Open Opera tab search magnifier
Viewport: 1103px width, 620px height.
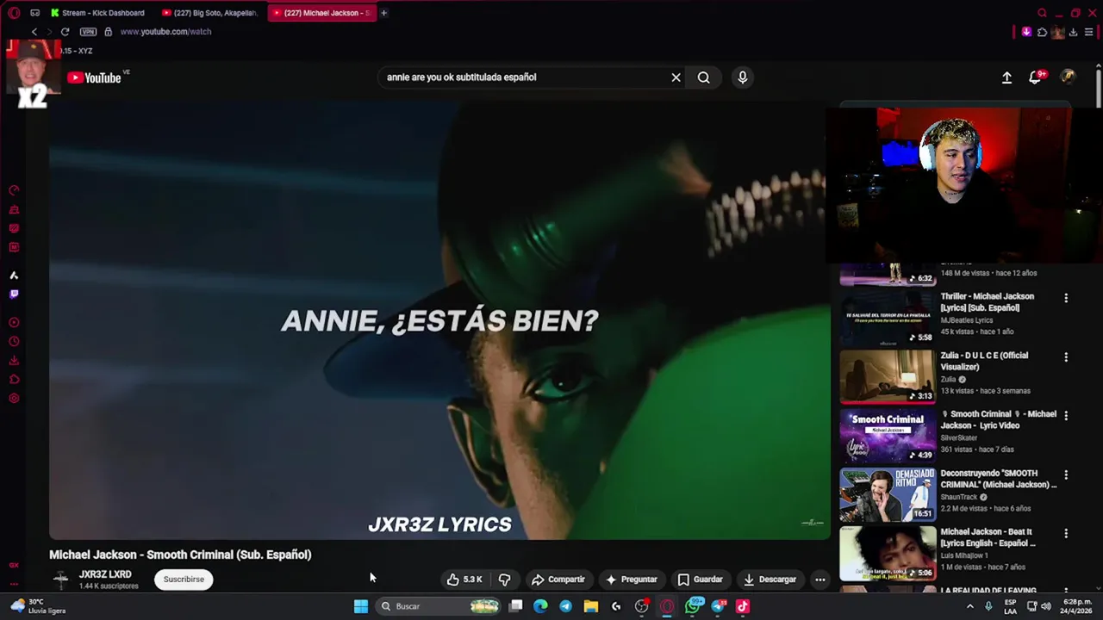tap(1042, 13)
